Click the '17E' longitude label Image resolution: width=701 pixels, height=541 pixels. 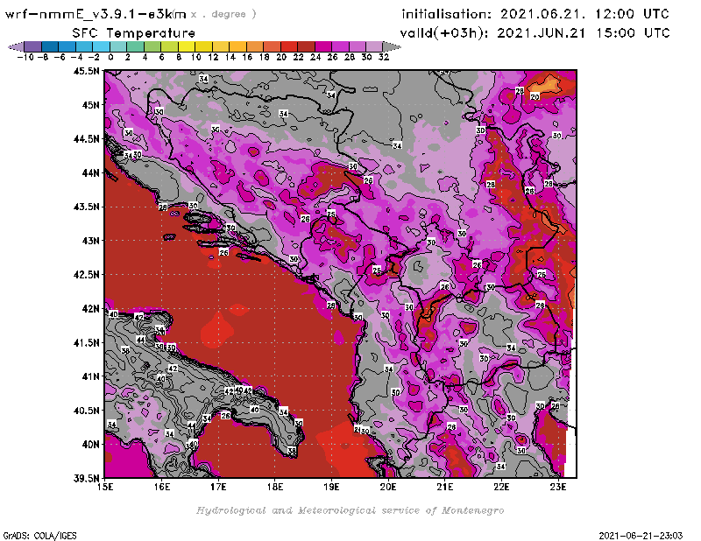click(218, 487)
